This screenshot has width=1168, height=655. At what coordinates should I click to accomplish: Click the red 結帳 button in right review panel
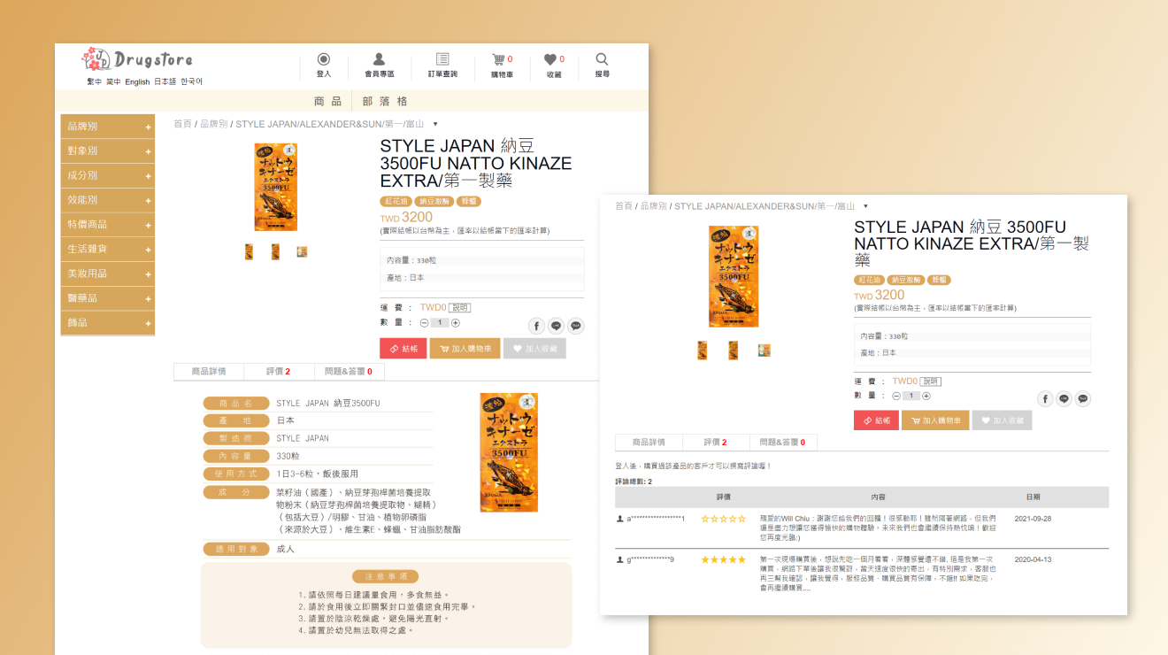[x=876, y=420]
